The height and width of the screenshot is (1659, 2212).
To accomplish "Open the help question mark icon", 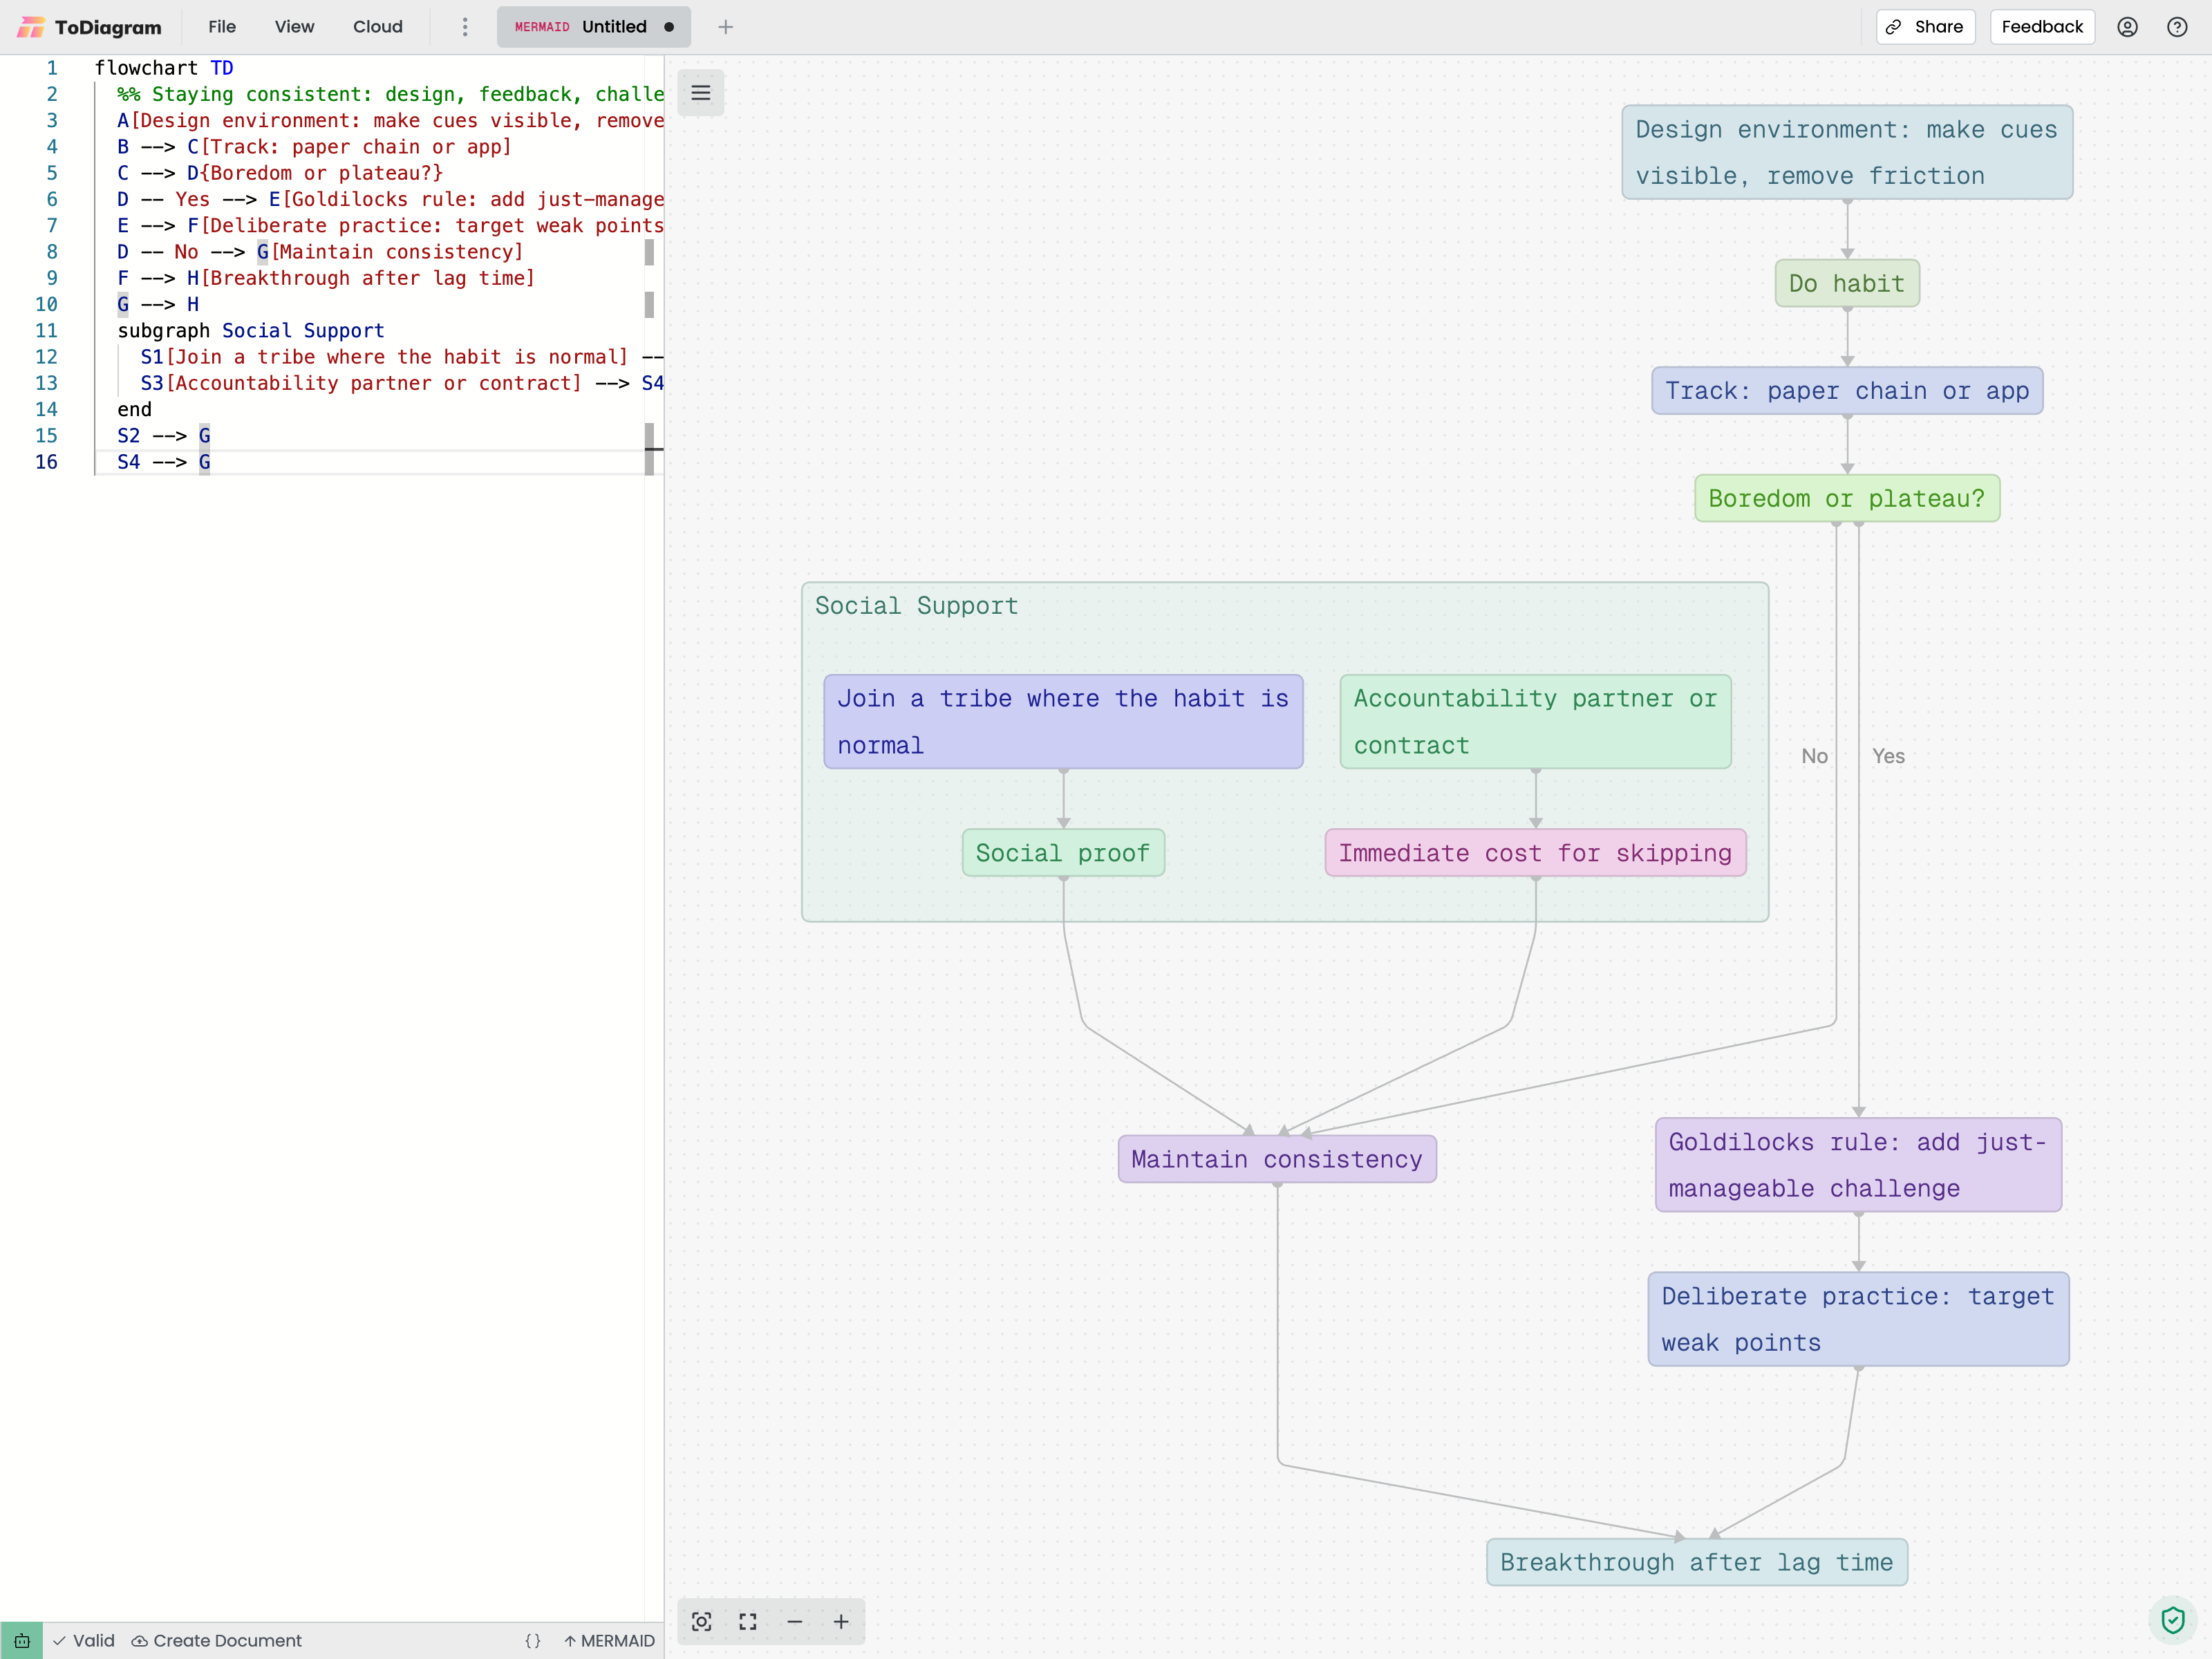I will click(2177, 27).
